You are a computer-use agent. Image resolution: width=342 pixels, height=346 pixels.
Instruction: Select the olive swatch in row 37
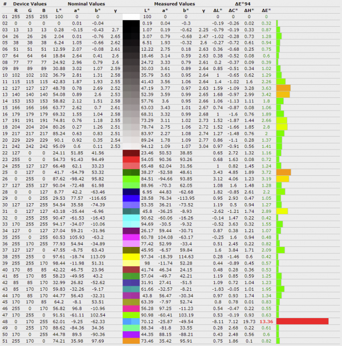131,250
